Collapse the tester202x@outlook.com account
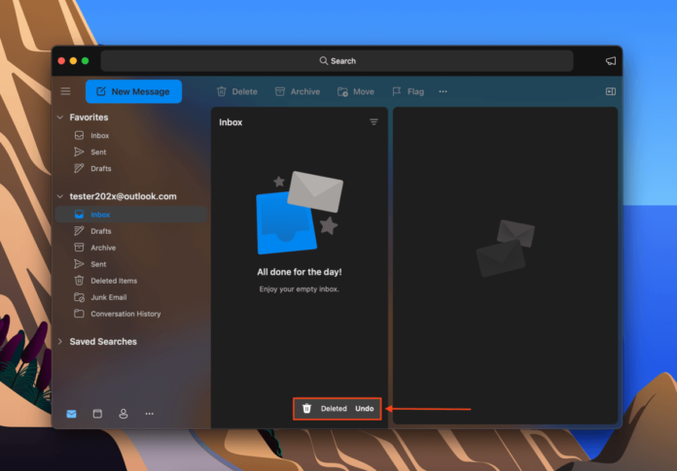The height and width of the screenshot is (471, 677). [x=60, y=196]
